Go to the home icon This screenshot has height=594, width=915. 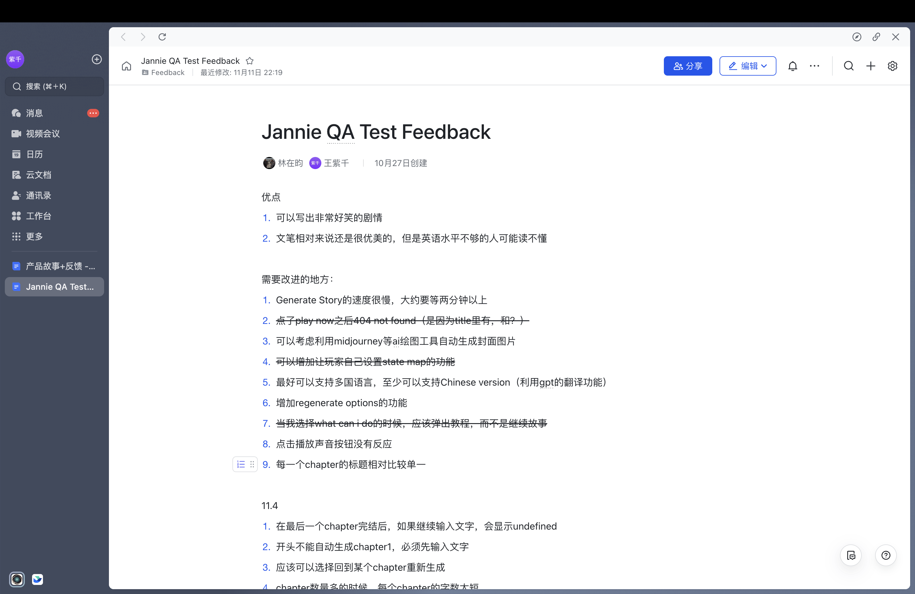tap(126, 66)
